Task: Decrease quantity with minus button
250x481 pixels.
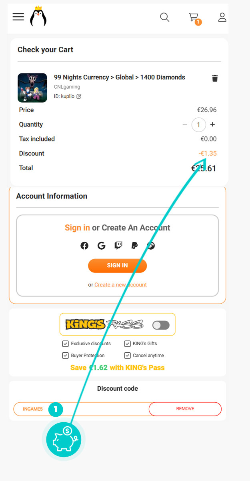Action: pyautogui.click(x=185, y=125)
